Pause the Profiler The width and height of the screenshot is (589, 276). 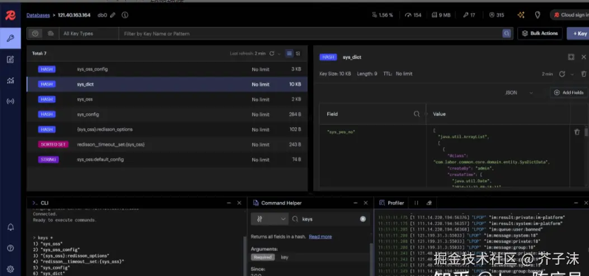click(x=416, y=203)
